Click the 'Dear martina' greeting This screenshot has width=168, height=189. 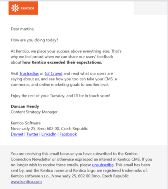(x=23, y=29)
